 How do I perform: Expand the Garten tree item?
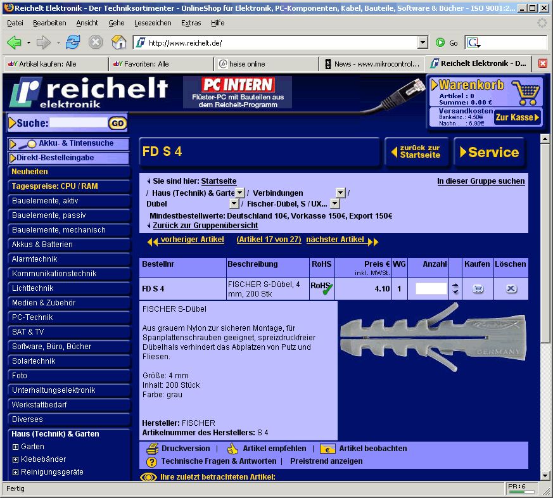coord(16,447)
